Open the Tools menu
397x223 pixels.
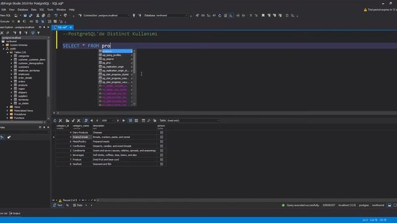pyautogui.click(x=50, y=10)
